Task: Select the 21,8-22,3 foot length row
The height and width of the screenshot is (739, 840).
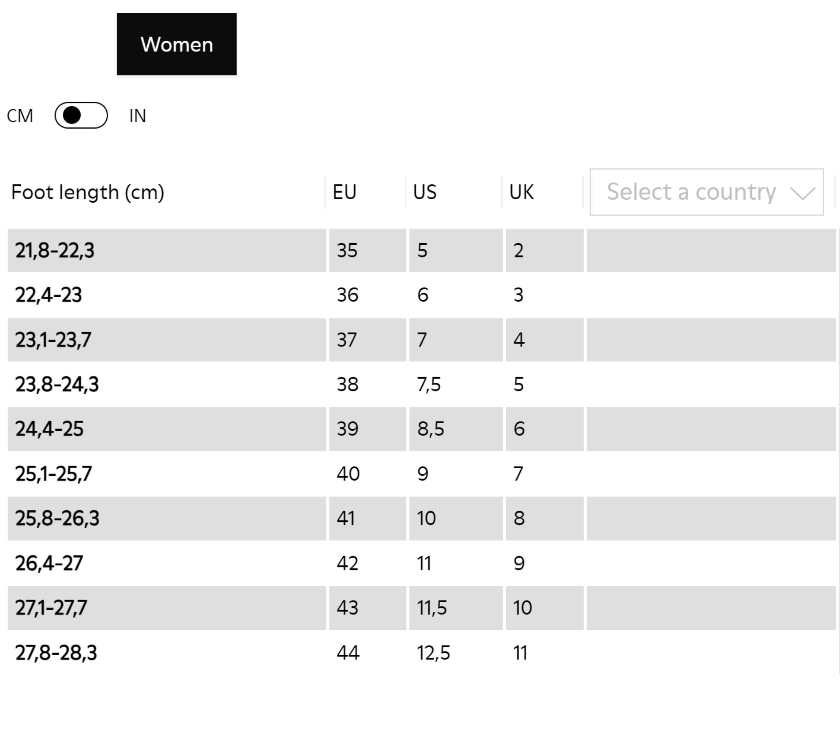Action: [55, 250]
